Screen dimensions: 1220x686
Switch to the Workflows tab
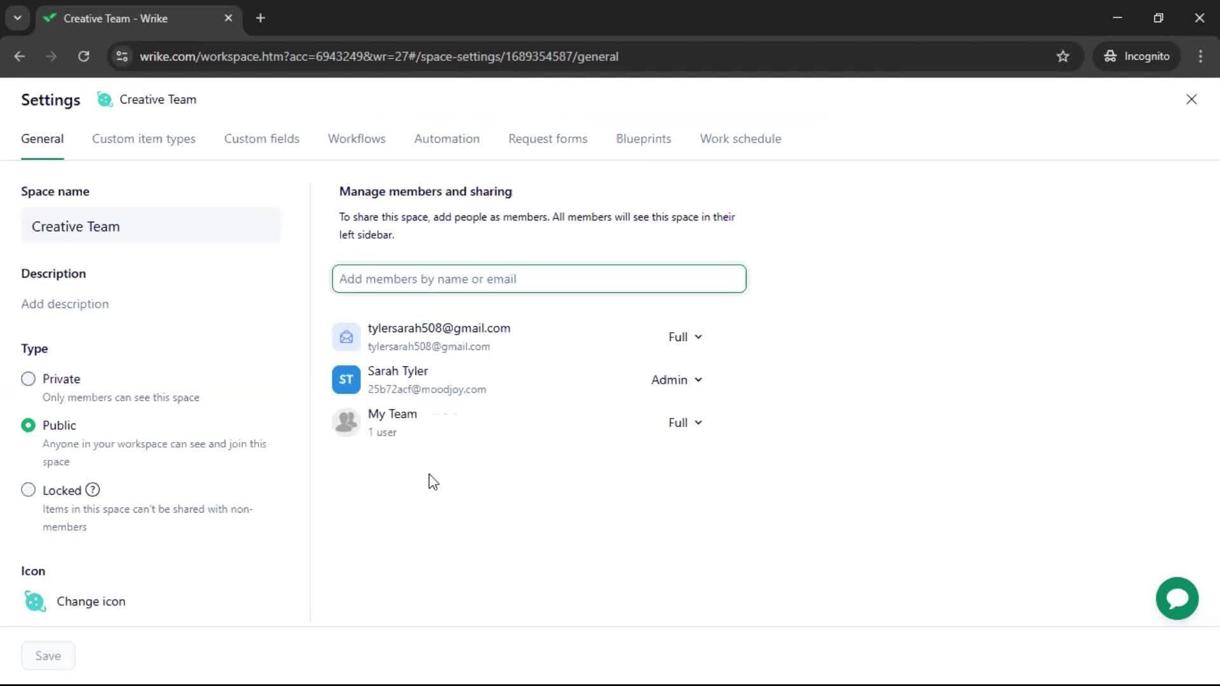356,138
